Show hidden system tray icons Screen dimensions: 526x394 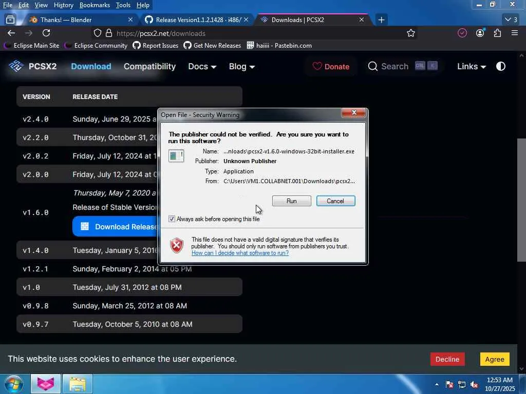click(x=437, y=384)
